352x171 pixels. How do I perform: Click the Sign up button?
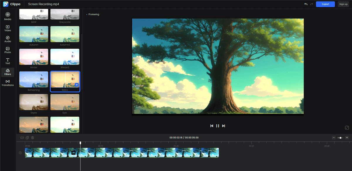(x=343, y=4)
